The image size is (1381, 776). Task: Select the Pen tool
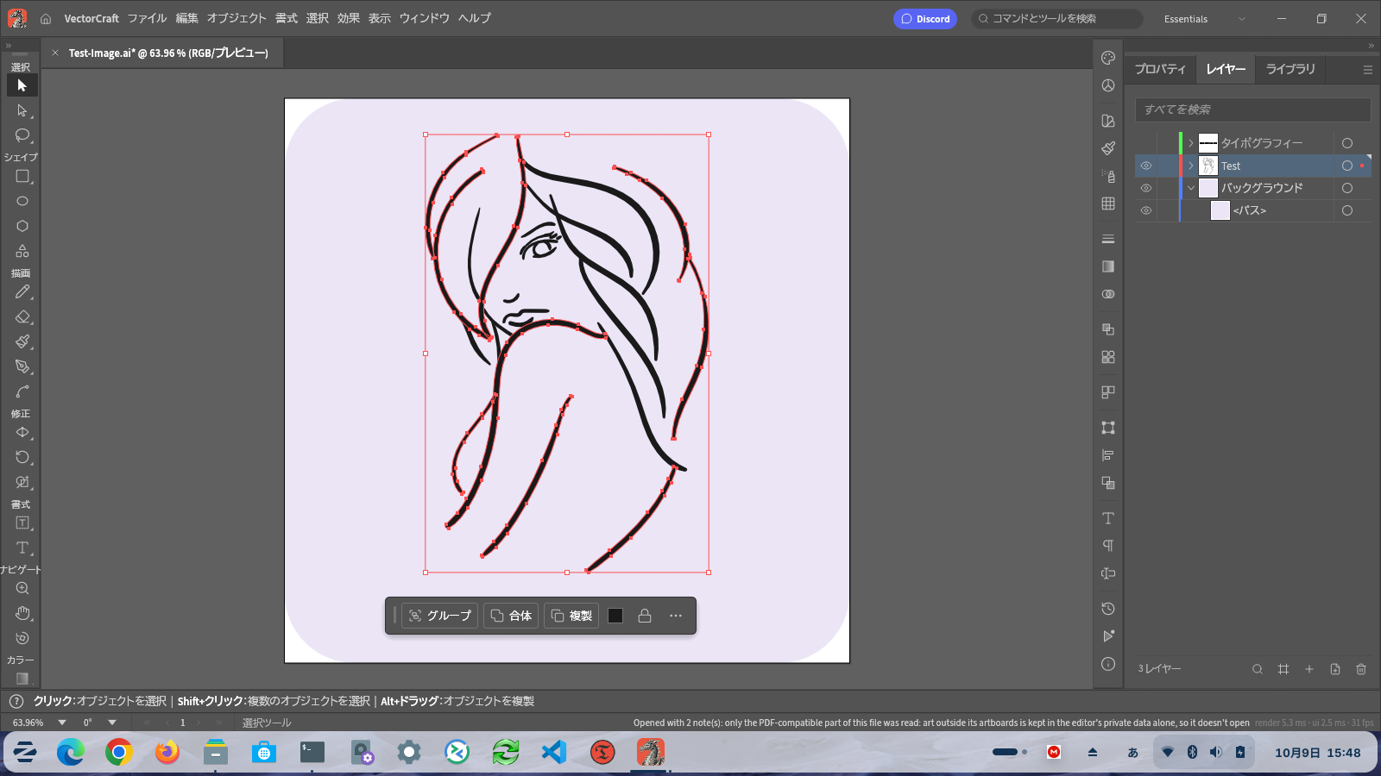point(22,366)
